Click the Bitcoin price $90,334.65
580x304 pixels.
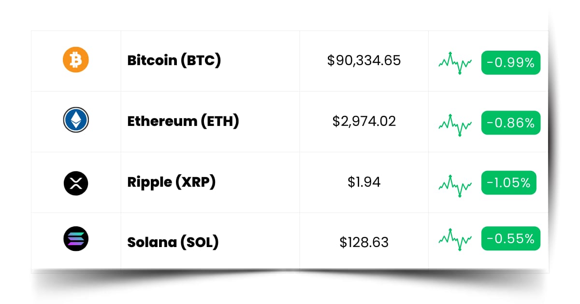click(x=364, y=60)
